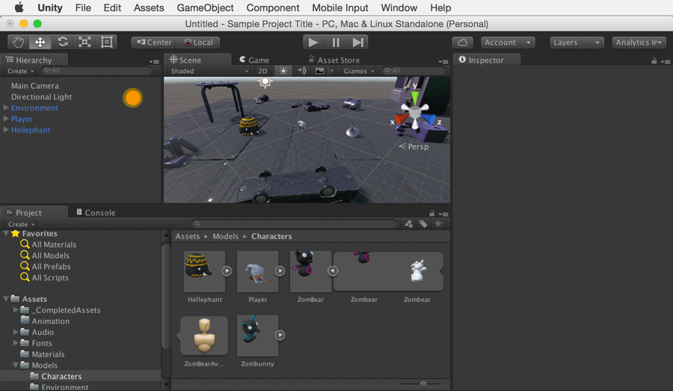
Task: Collapse the ZomBear model asset arrow
Action: (x=333, y=271)
